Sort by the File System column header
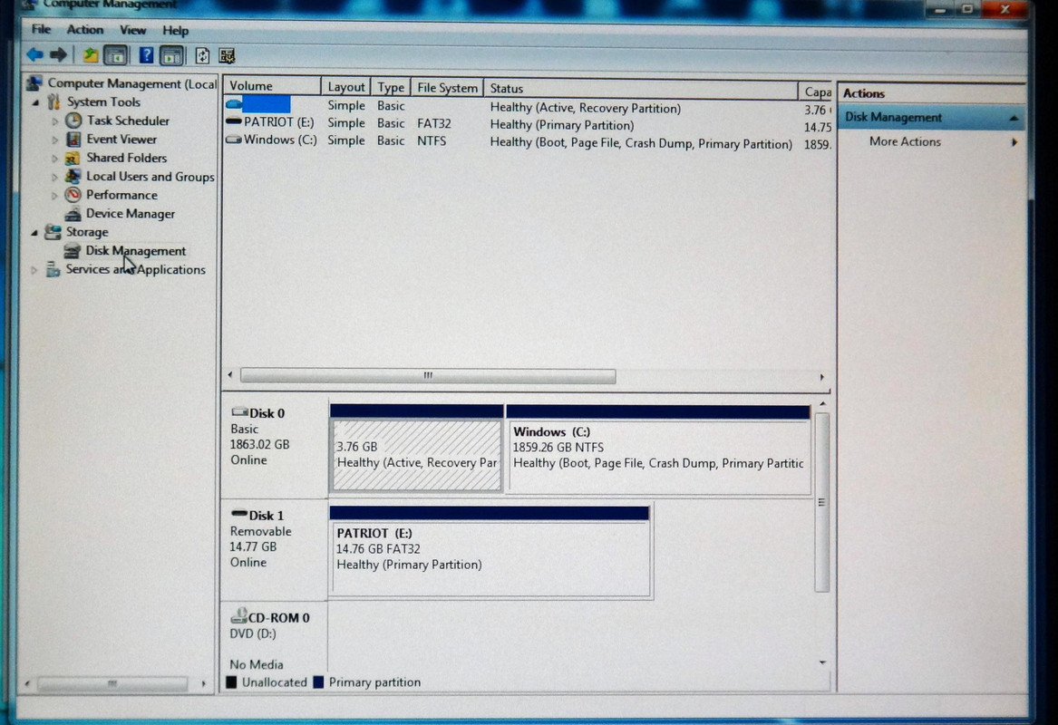Screen dimensions: 1058x725 (447, 88)
